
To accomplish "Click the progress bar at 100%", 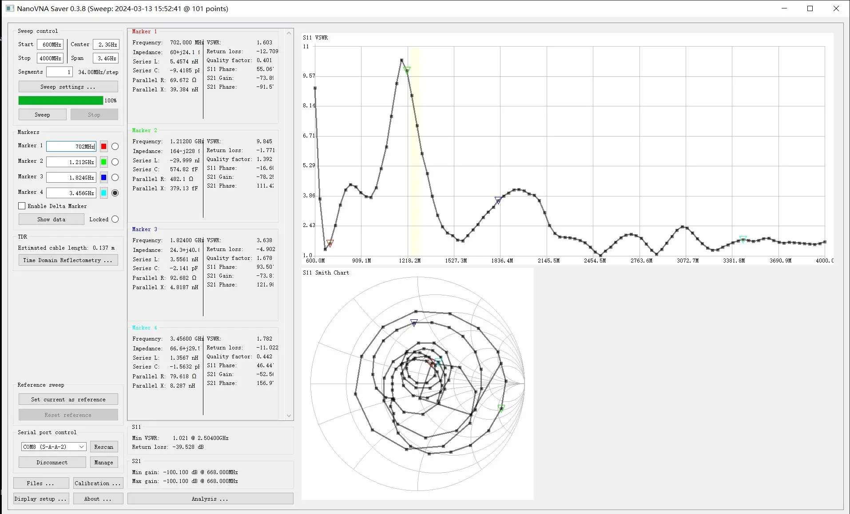I will pos(61,101).
